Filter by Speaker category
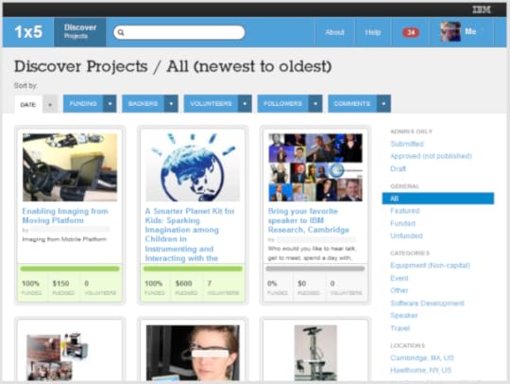Viewport: 510px width, 384px height. click(404, 315)
